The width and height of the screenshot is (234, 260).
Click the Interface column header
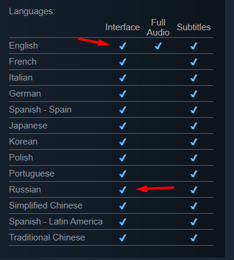(x=123, y=27)
